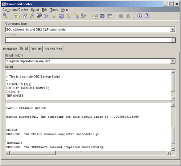Click the script pane's scroll-down arrow
This screenshot has width=181, height=166.
click(173, 98)
